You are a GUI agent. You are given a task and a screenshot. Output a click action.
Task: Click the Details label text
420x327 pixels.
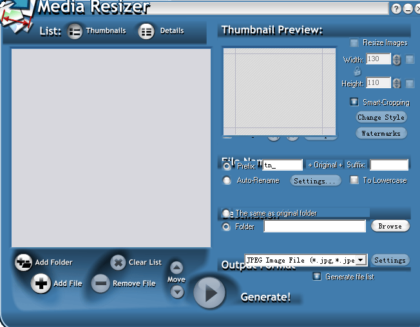[x=172, y=31]
